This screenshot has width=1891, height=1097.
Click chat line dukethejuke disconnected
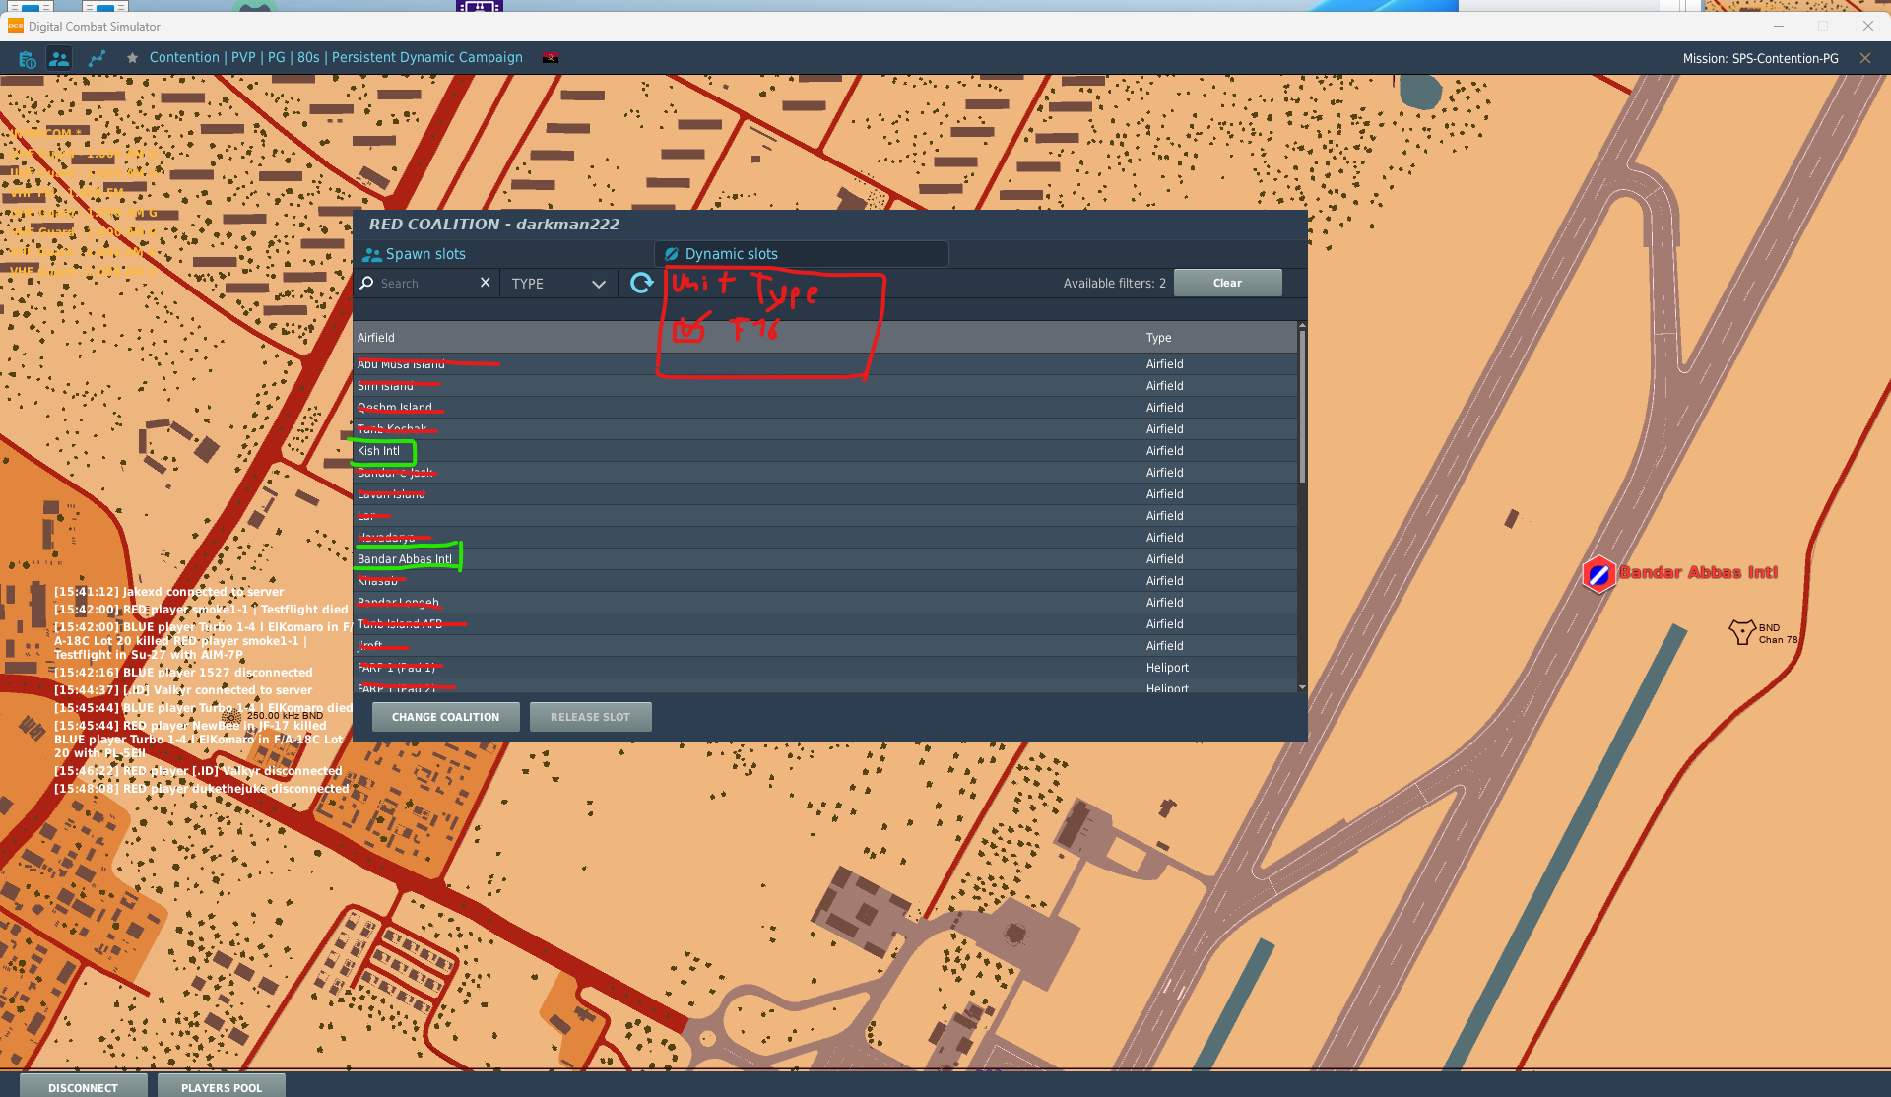click(x=202, y=789)
